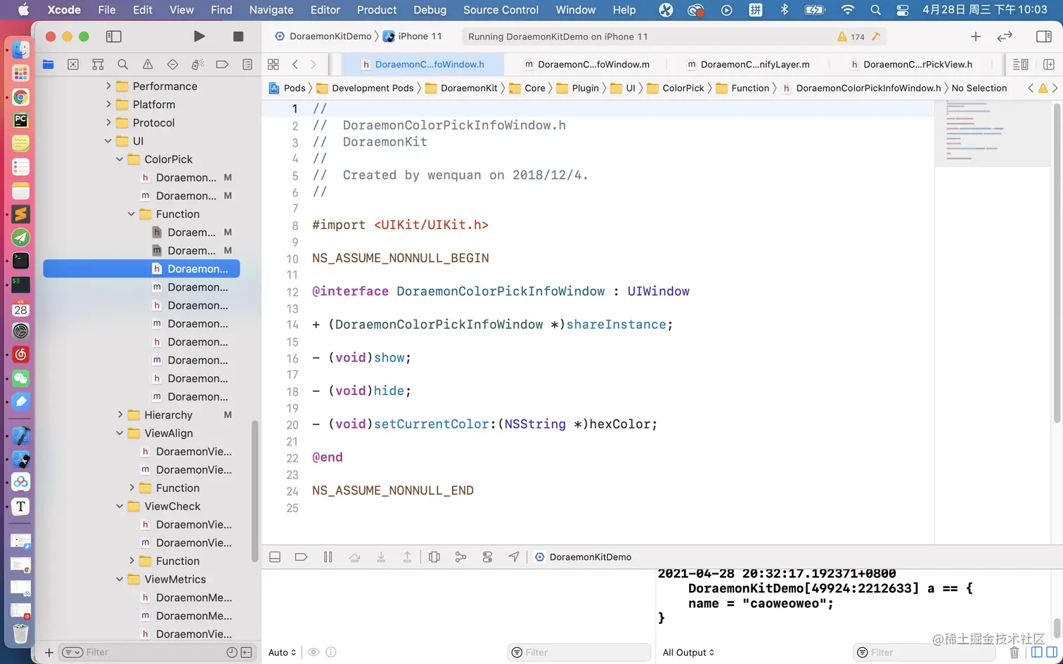The image size is (1063, 664).
Task: Toggle breakpoints activation in debug bar
Action: [x=301, y=557]
